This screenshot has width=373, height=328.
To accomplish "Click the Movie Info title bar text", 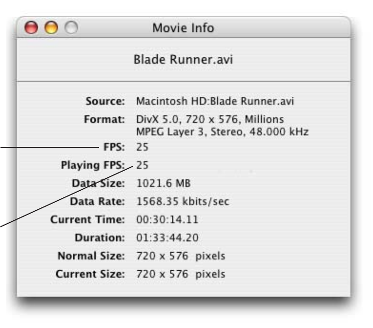I will [183, 29].
